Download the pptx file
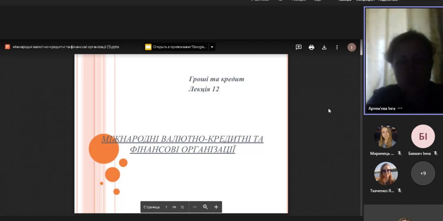Image resolution: width=443 pixels, height=221 pixels. pyautogui.click(x=324, y=47)
